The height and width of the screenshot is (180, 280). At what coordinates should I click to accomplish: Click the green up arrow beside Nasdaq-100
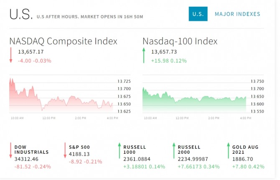click(144, 55)
